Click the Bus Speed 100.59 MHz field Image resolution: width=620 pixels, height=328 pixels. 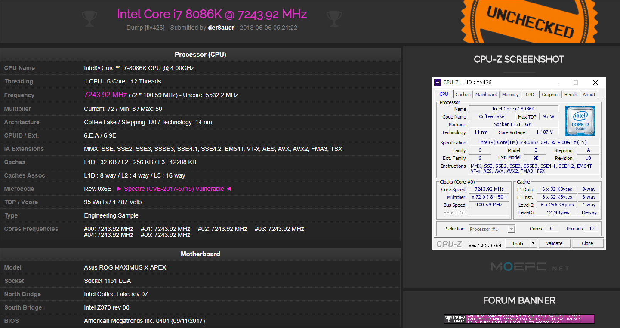[489, 205]
